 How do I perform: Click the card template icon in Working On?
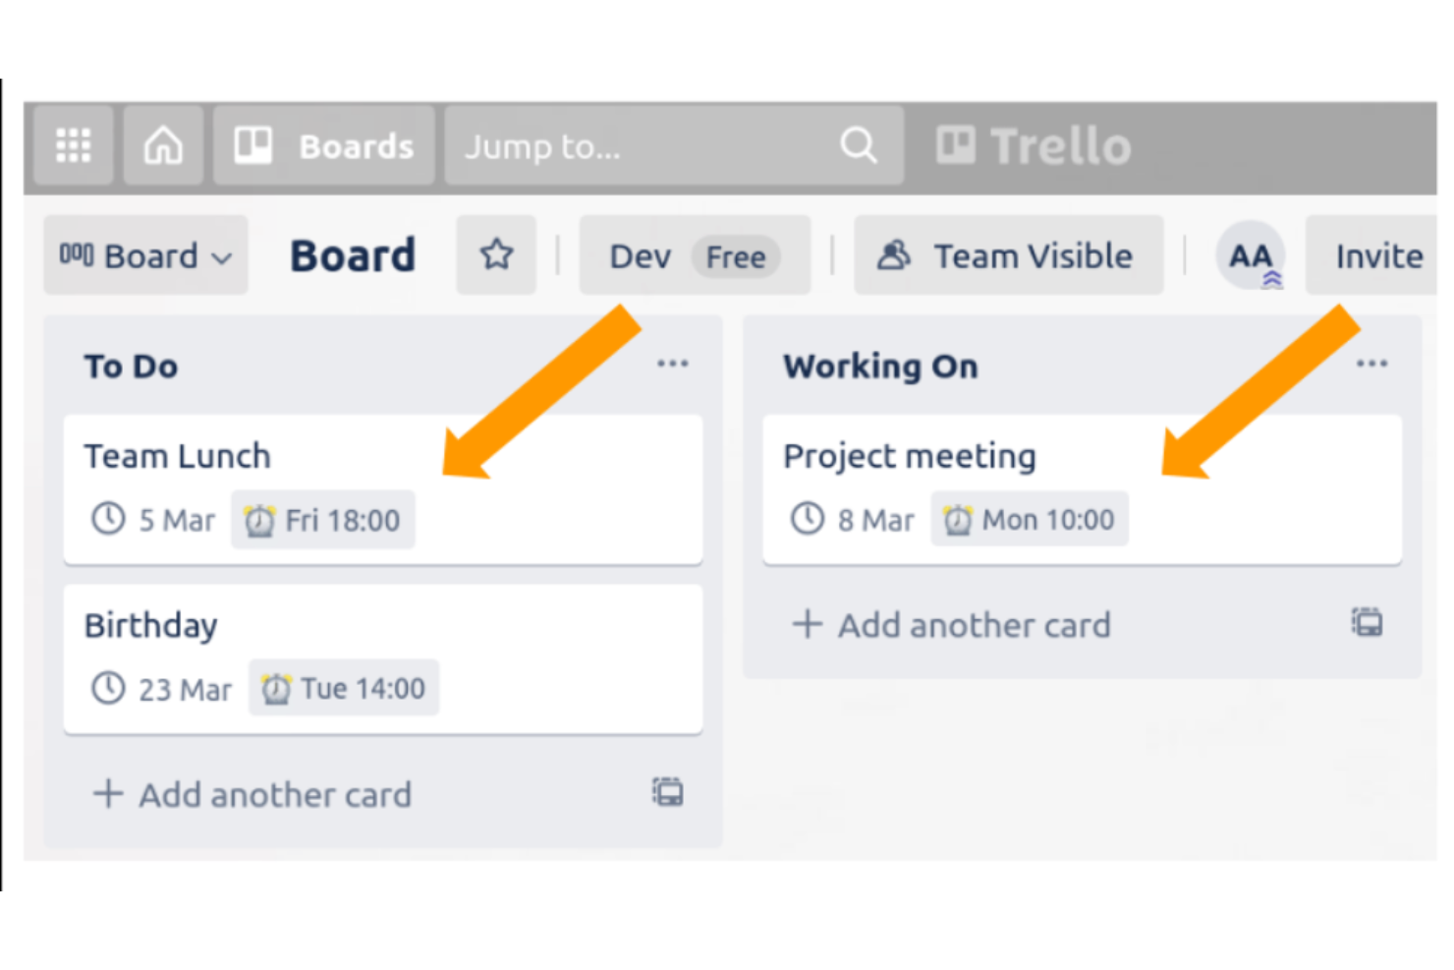point(1367,622)
